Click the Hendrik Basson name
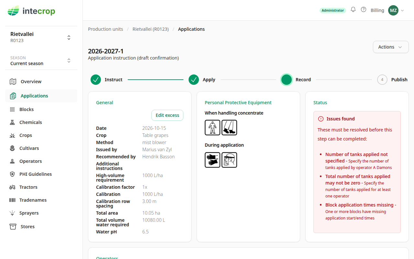This screenshot has width=414, height=259. pos(158,157)
